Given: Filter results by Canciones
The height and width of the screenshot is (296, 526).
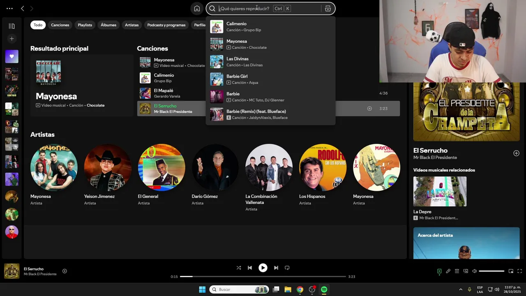Looking at the screenshot, I should click(x=60, y=25).
